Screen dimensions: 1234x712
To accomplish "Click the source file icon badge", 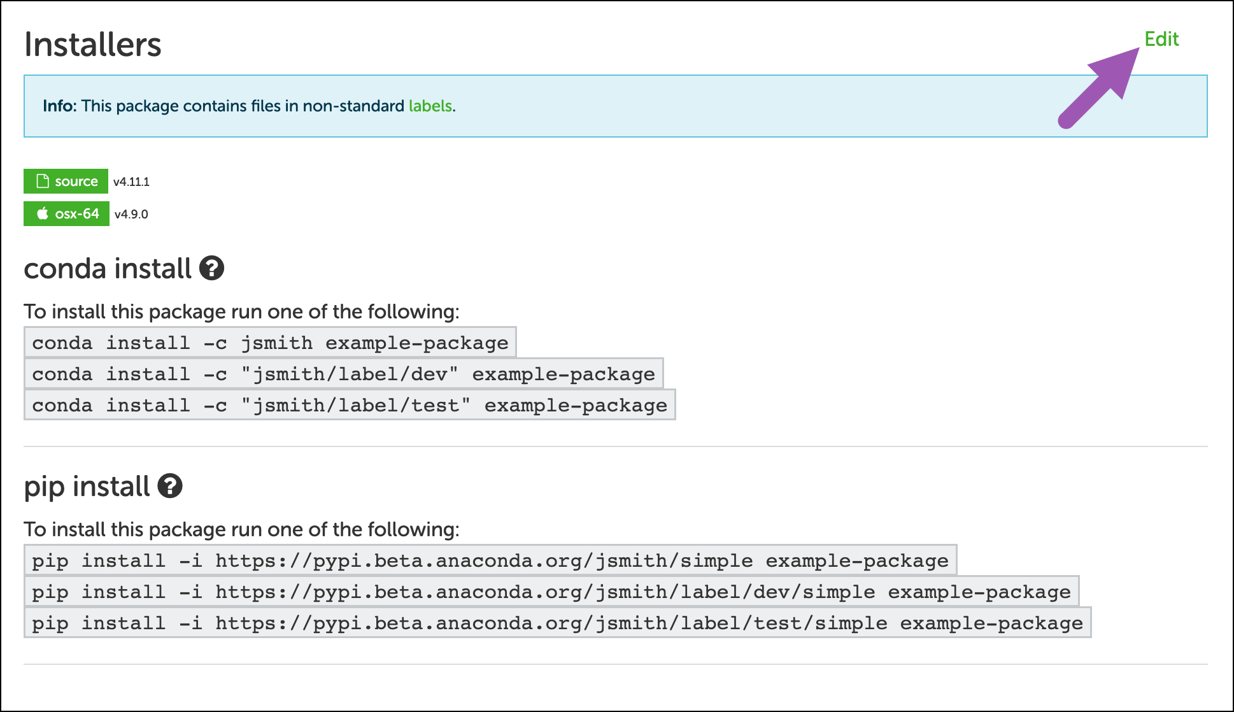I will (x=43, y=182).
